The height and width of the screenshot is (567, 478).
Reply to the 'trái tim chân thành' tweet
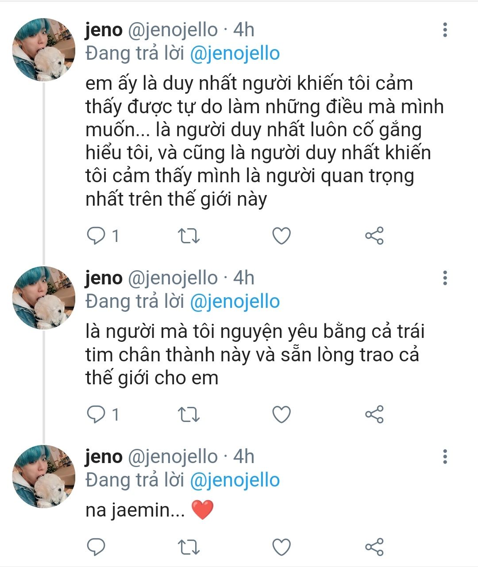coord(96,414)
